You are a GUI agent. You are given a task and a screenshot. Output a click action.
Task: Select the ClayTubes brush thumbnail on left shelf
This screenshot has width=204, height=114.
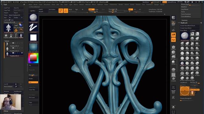coord(33,17)
